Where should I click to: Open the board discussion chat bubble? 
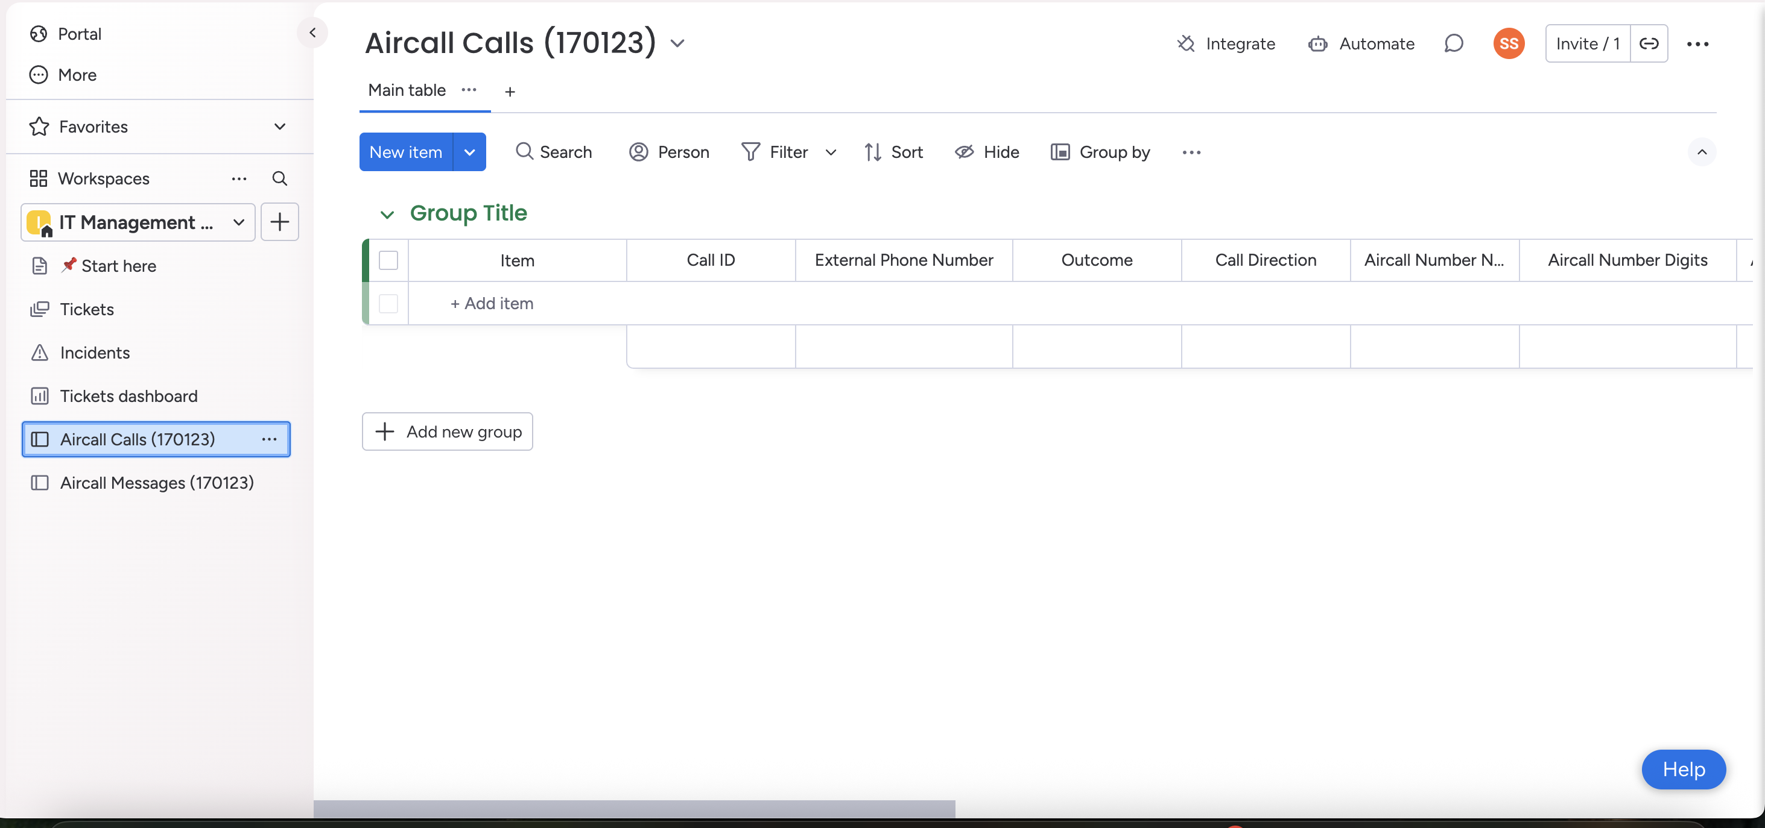point(1453,44)
